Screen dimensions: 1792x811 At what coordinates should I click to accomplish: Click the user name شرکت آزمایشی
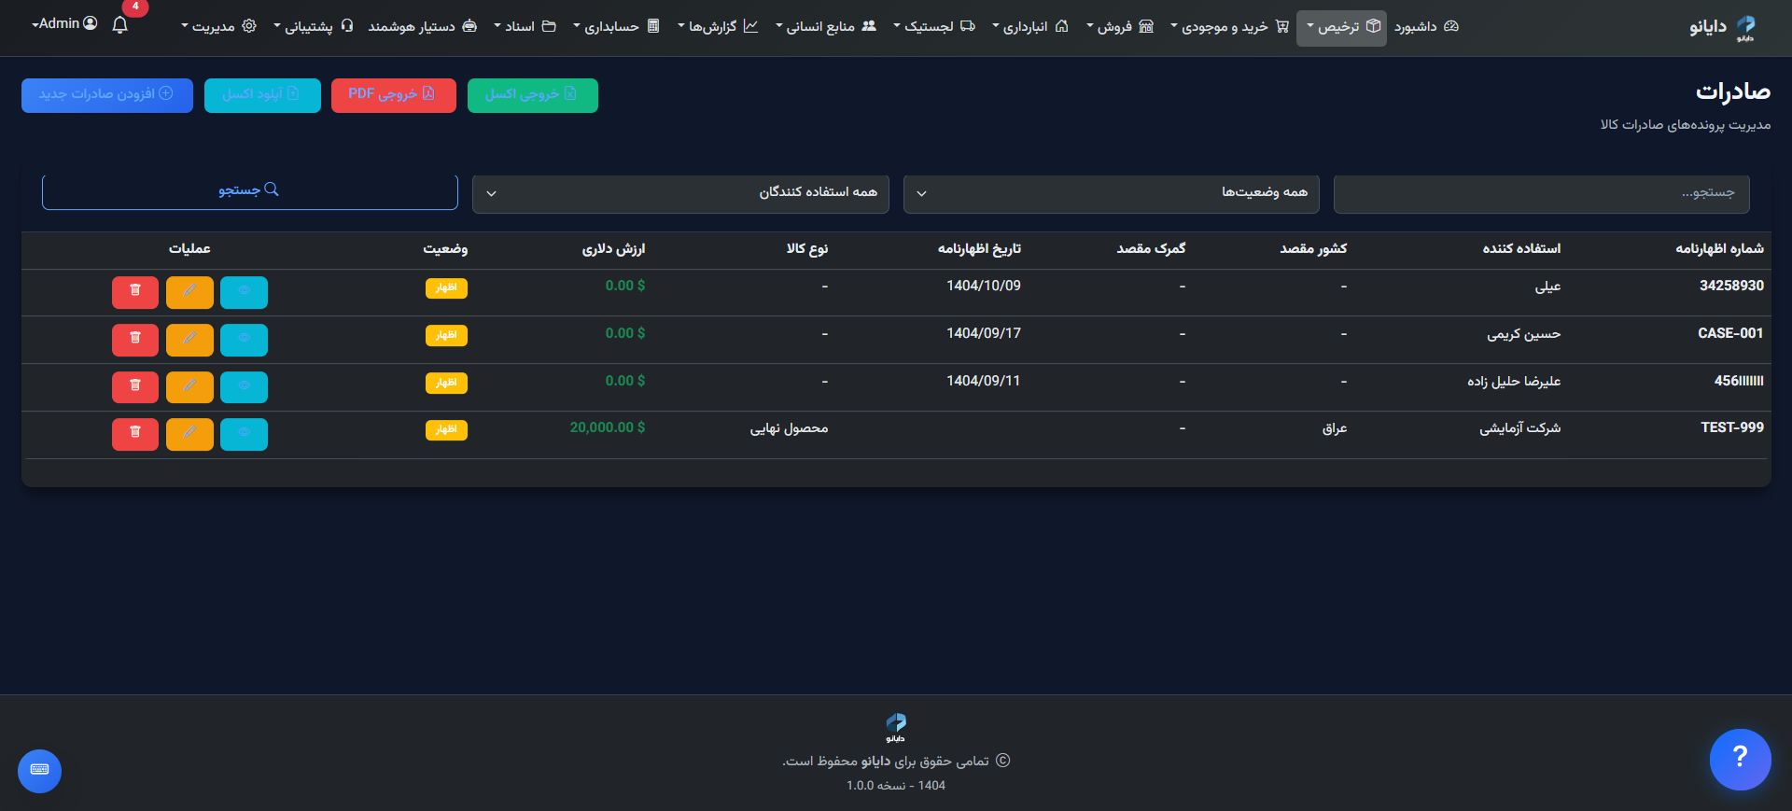tap(1519, 428)
